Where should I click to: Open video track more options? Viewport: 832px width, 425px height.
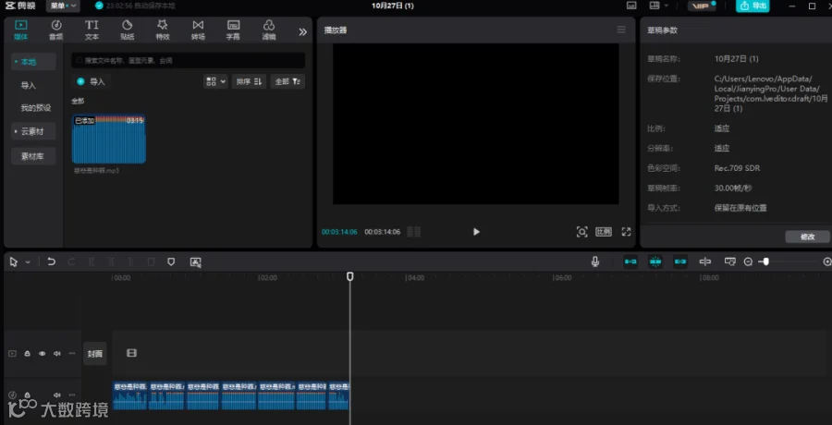[x=71, y=353]
